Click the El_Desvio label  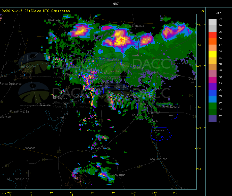[x=60, y=98]
